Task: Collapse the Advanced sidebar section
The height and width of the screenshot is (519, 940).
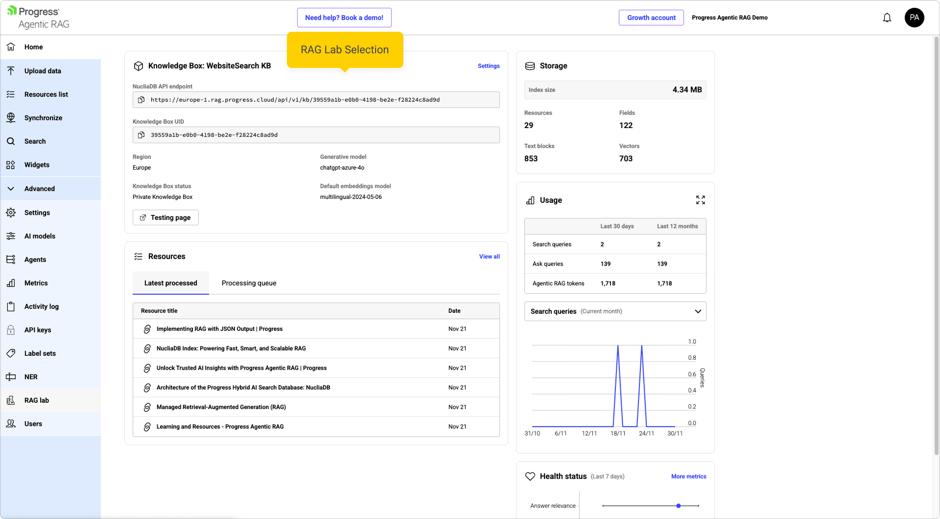Action: click(39, 189)
